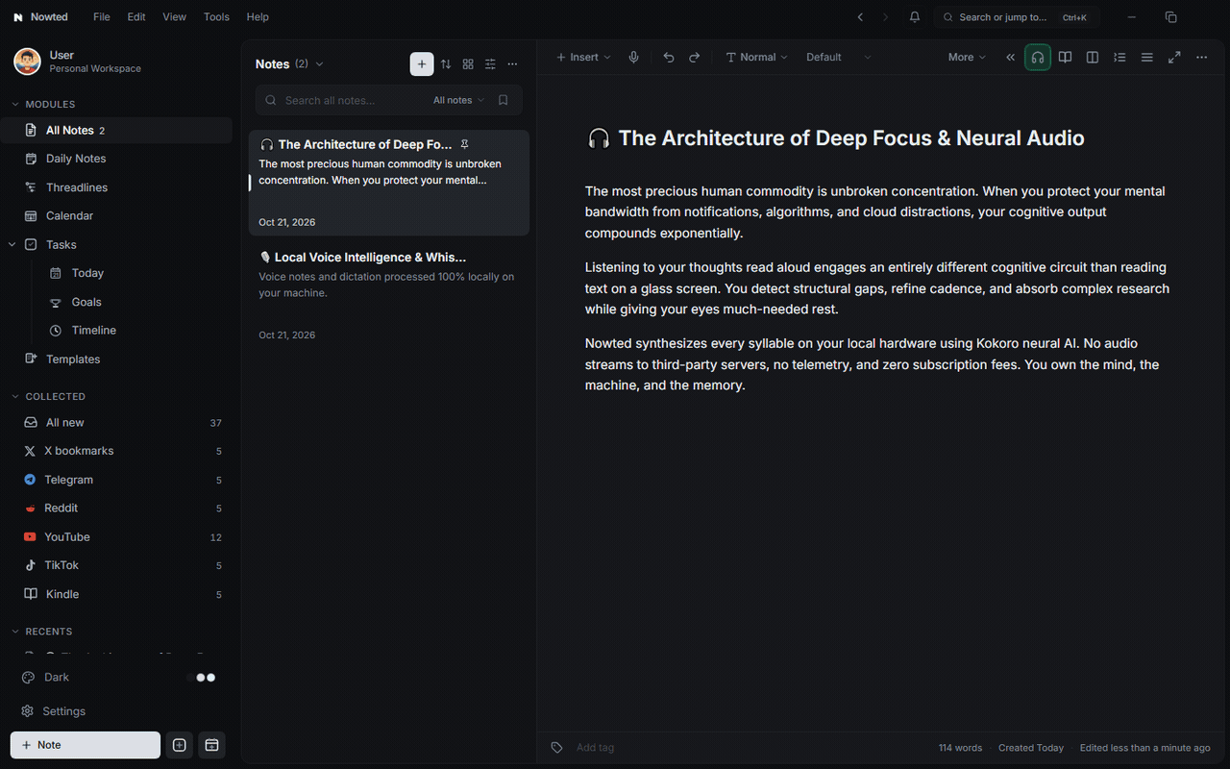Viewport: 1230px width, 769px height.
Task: Start voice dictation with the microphone icon
Action: coord(634,58)
